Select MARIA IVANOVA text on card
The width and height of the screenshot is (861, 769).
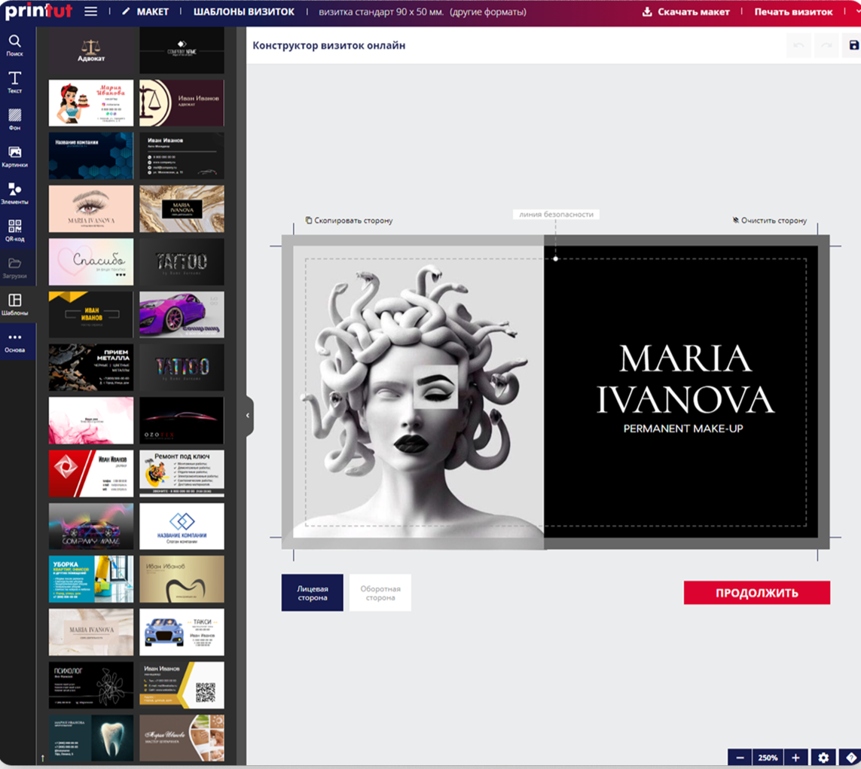coord(685,379)
